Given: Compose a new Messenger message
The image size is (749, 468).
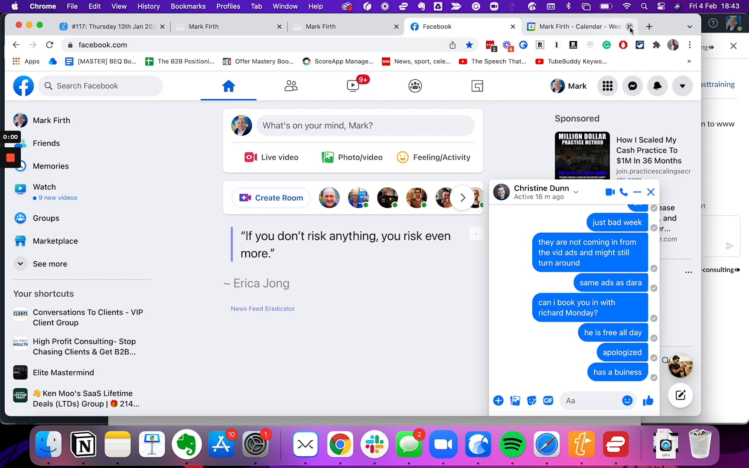Looking at the screenshot, I should (680, 395).
